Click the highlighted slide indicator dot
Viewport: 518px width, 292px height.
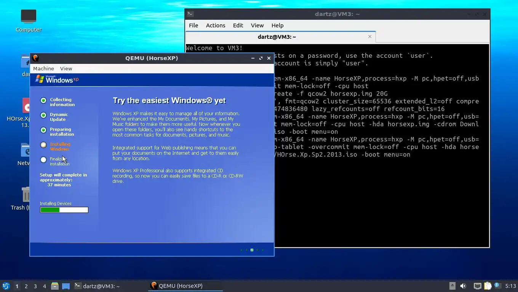click(x=252, y=250)
